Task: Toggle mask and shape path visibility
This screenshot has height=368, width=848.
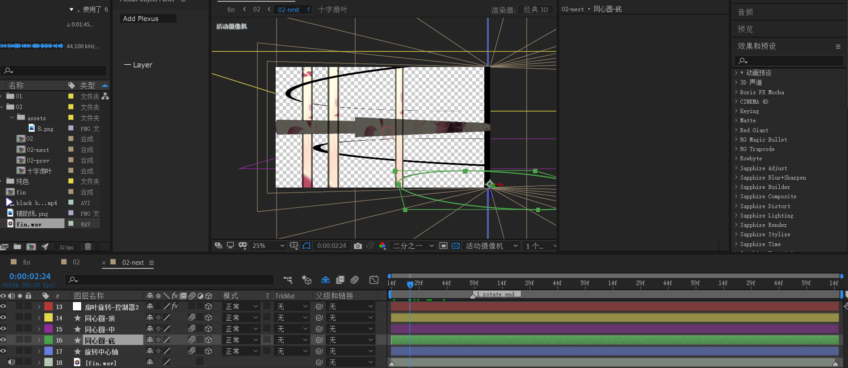Action: click(306, 246)
